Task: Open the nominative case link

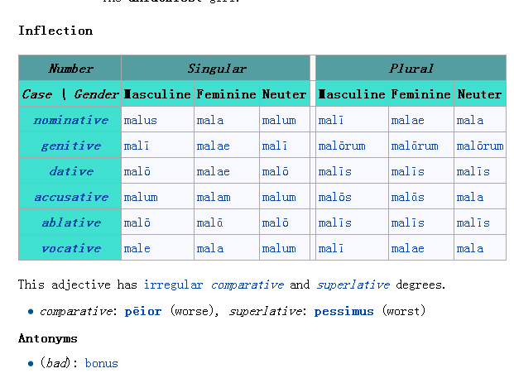Action: [70, 120]
